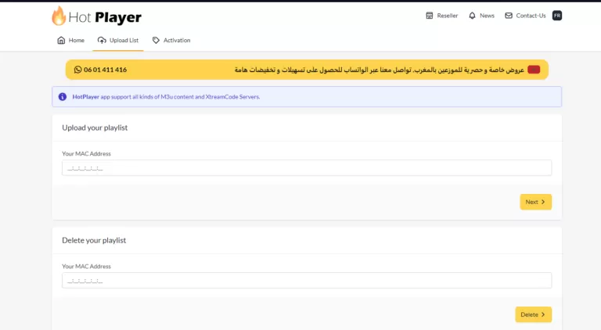Click the blue info circle icon
601x330 pixels.
(x=63, y=97)
